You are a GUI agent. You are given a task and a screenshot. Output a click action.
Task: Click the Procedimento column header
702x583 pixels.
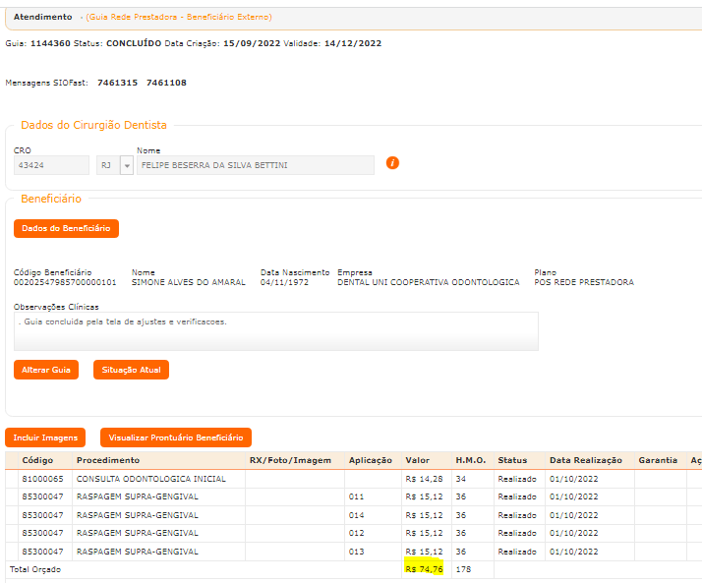tap(108, 460)
